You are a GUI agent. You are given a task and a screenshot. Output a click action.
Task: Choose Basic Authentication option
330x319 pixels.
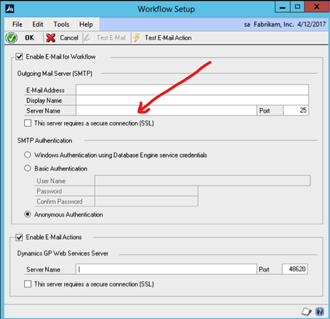28,168
